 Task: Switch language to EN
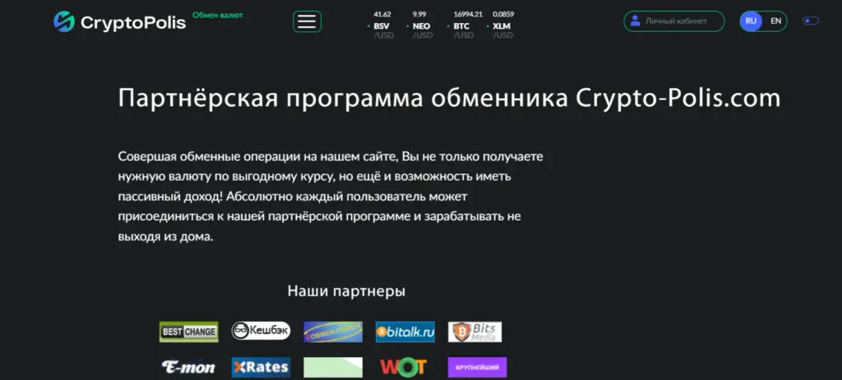(775, 21)
